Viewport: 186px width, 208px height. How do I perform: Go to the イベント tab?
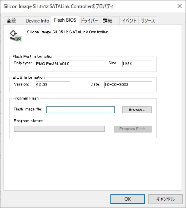pyautogui.click(x=129, y=21)
